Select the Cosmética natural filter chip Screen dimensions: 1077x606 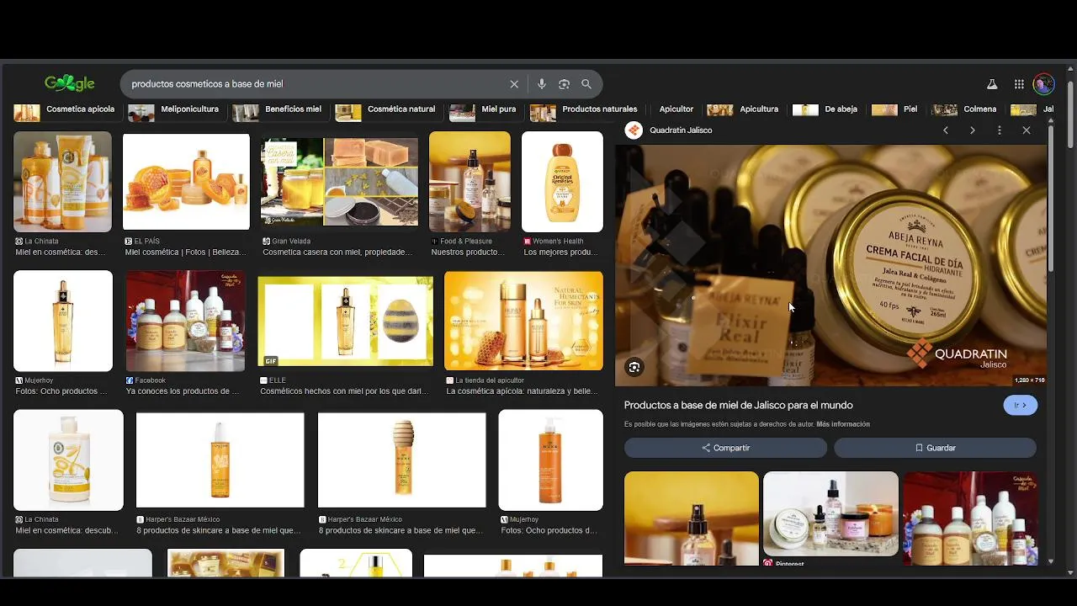click(x=386, y=109)
